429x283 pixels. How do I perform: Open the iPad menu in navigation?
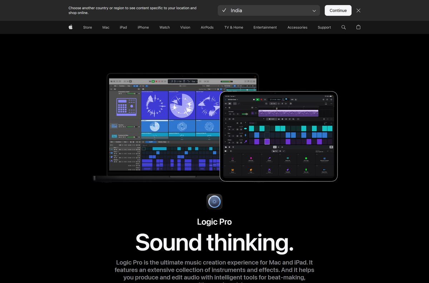[x=123, y=27]
